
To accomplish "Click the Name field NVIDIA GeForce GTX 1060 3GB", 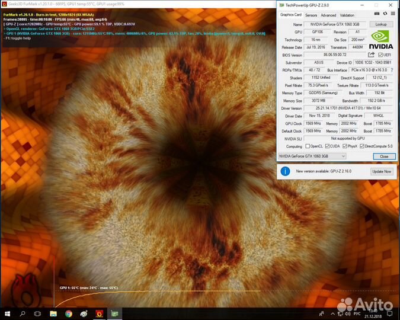I will tap(335, 24).
